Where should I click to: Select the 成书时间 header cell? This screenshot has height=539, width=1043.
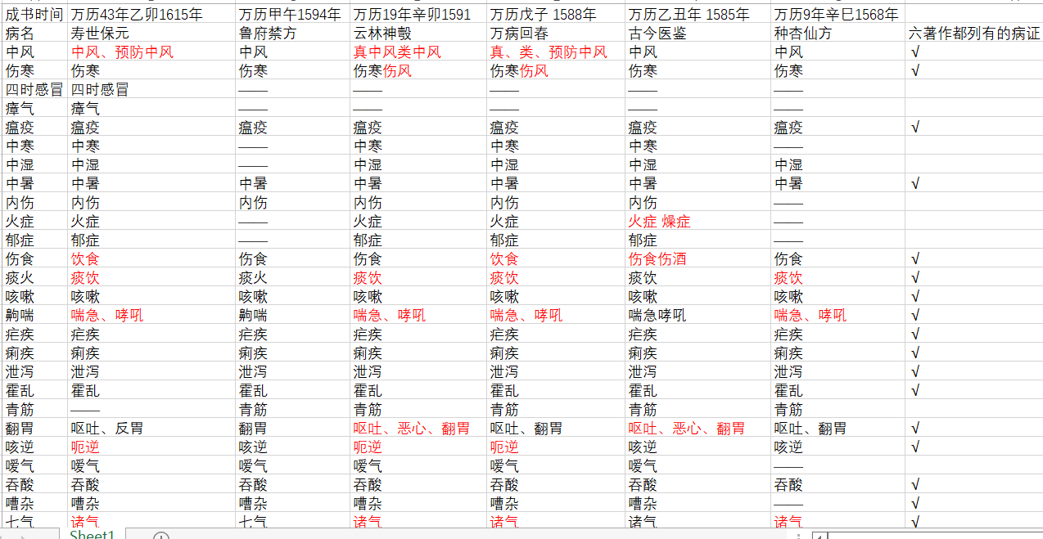(34, 14)
